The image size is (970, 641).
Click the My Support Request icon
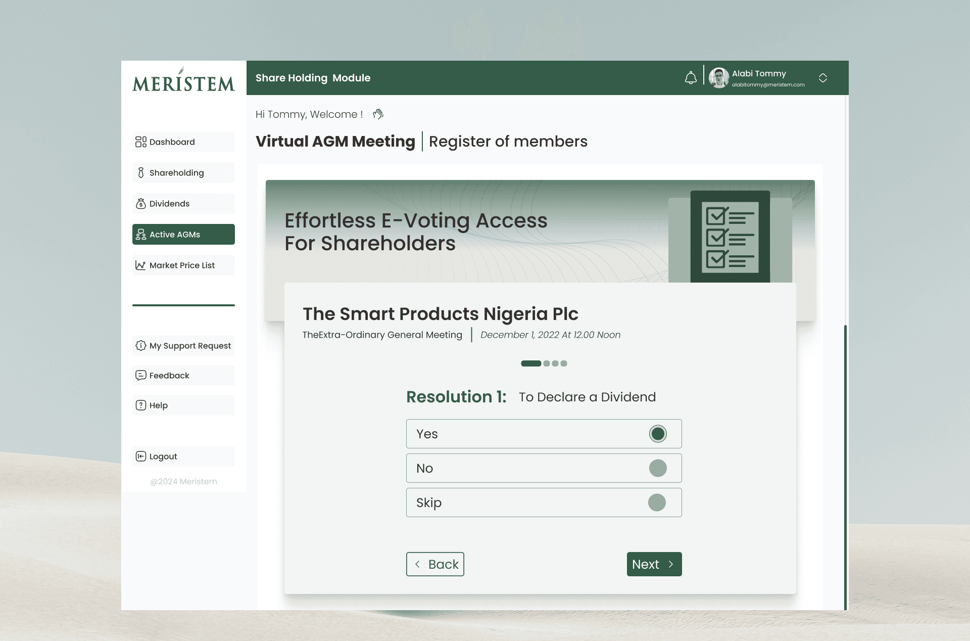tap(140, 346)
